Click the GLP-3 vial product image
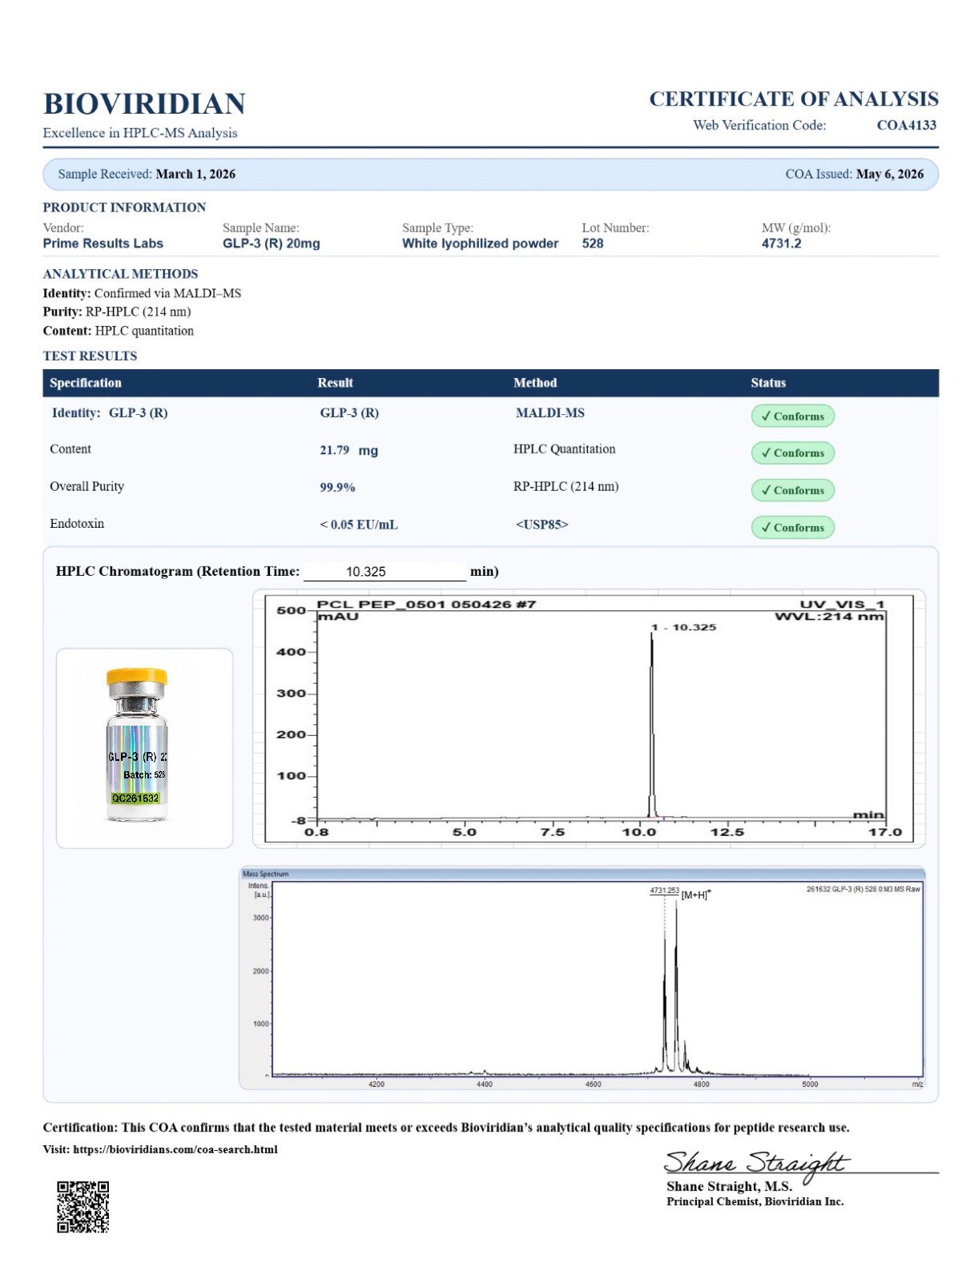Screen dimensions: 966x1267 point(137,746)
